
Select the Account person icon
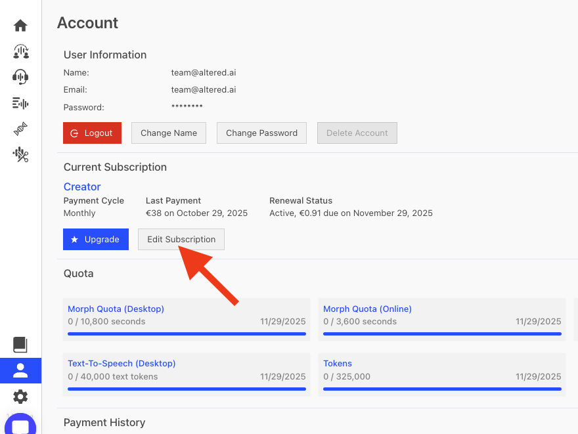[20, 370]
